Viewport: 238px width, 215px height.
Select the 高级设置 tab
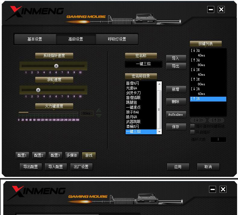point(76,39)
